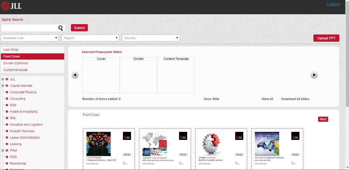Click the red circle icon beside Capital Markets
Viewport: 349px width, 170px height.
coord(7,86)
